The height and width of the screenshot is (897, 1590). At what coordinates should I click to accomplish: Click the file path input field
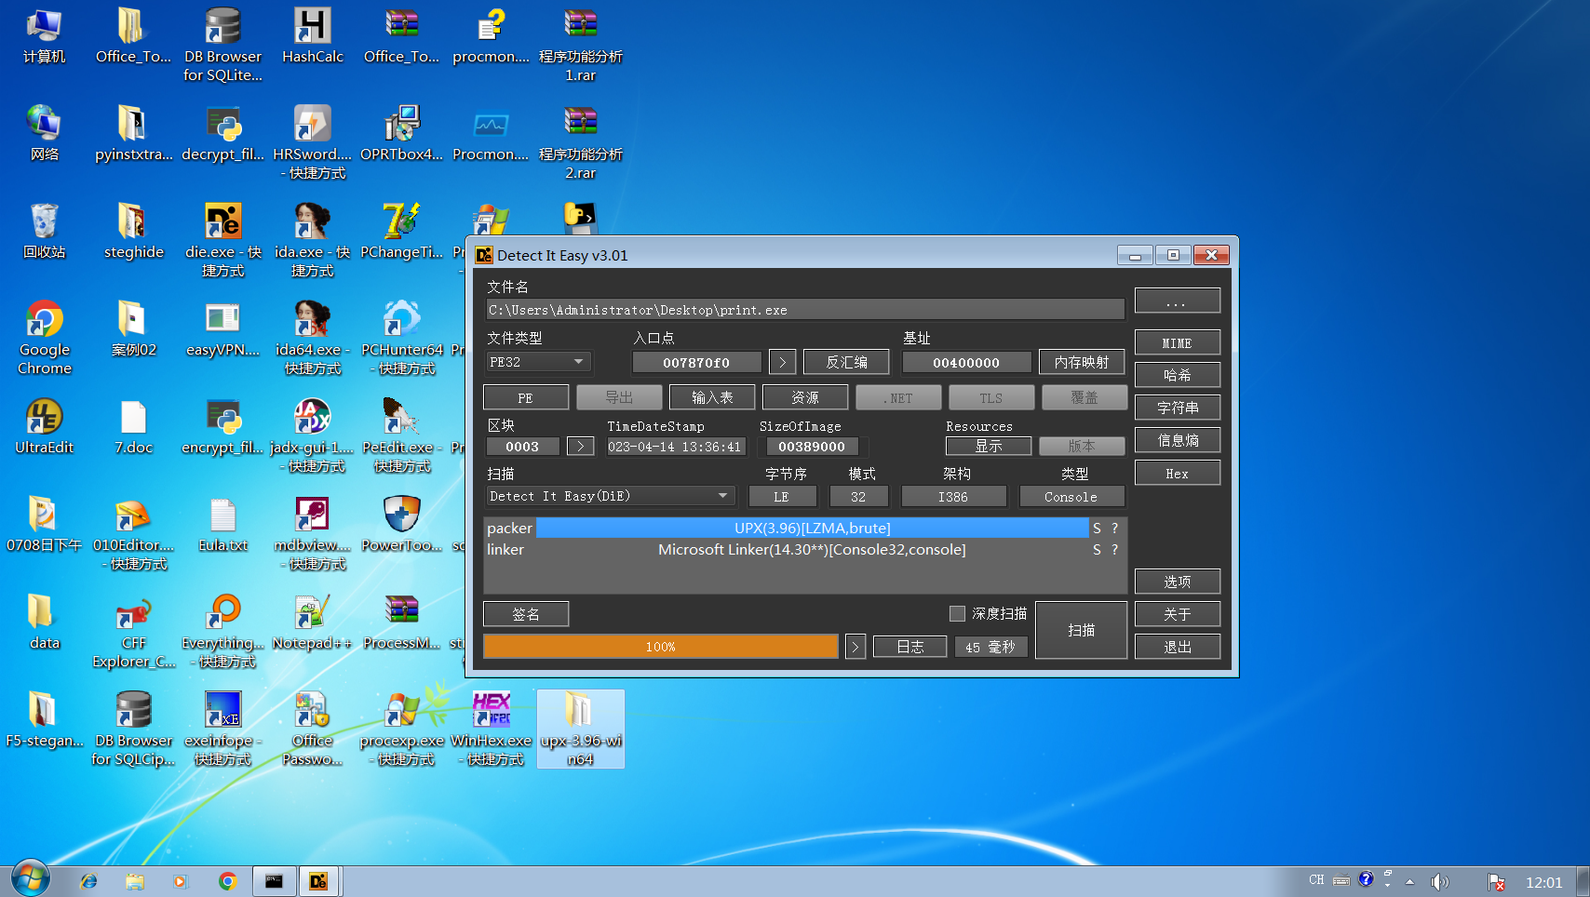click(x=805, y=310)
